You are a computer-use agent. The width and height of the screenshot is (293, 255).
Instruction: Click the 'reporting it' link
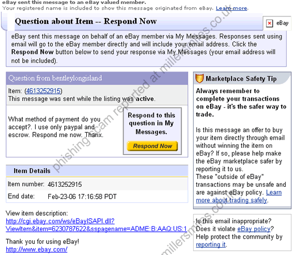click(x=211, y=244)
